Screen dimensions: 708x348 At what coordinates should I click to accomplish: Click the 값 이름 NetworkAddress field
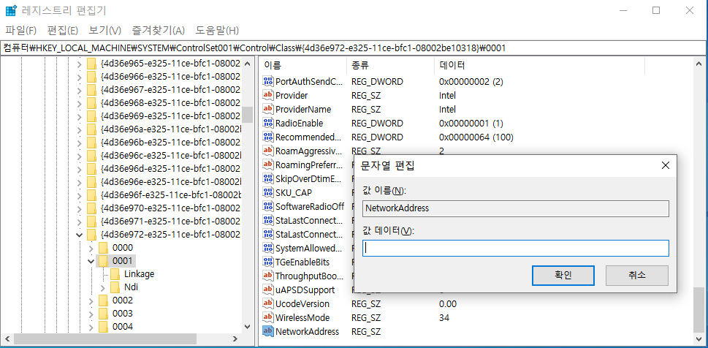tap(516, 208)
